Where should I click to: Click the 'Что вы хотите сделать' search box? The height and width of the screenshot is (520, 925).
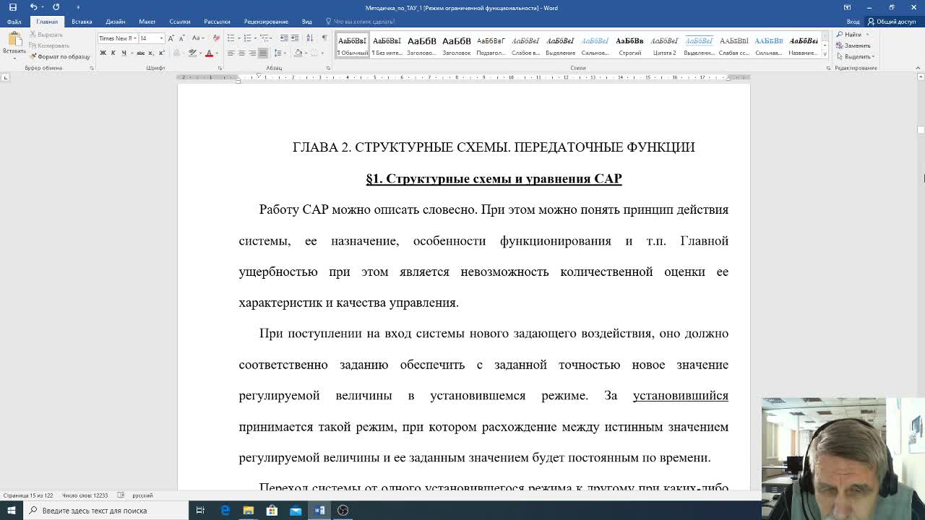pos(360,22)
